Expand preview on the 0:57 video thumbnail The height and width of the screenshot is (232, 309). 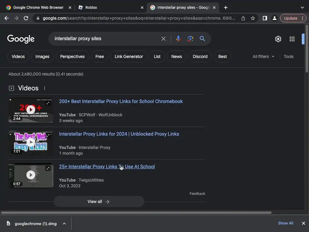pos(48,168)
